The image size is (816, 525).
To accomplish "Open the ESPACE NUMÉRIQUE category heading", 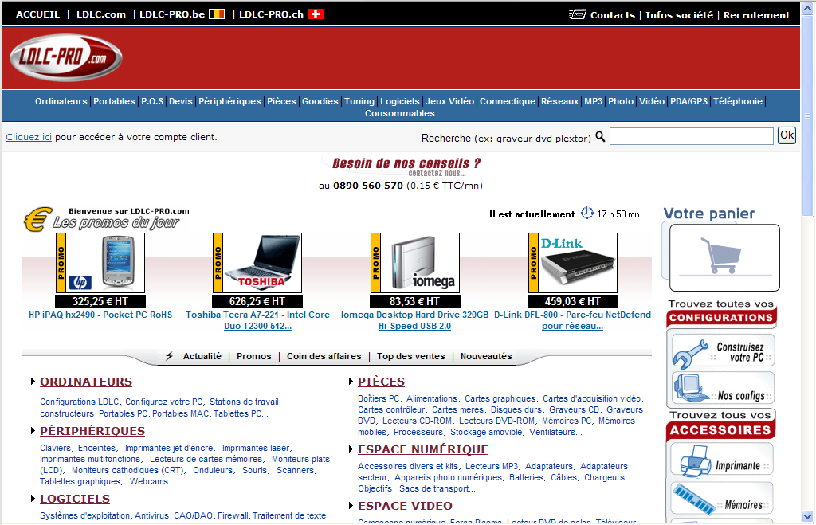I will [x=422, y=449].
